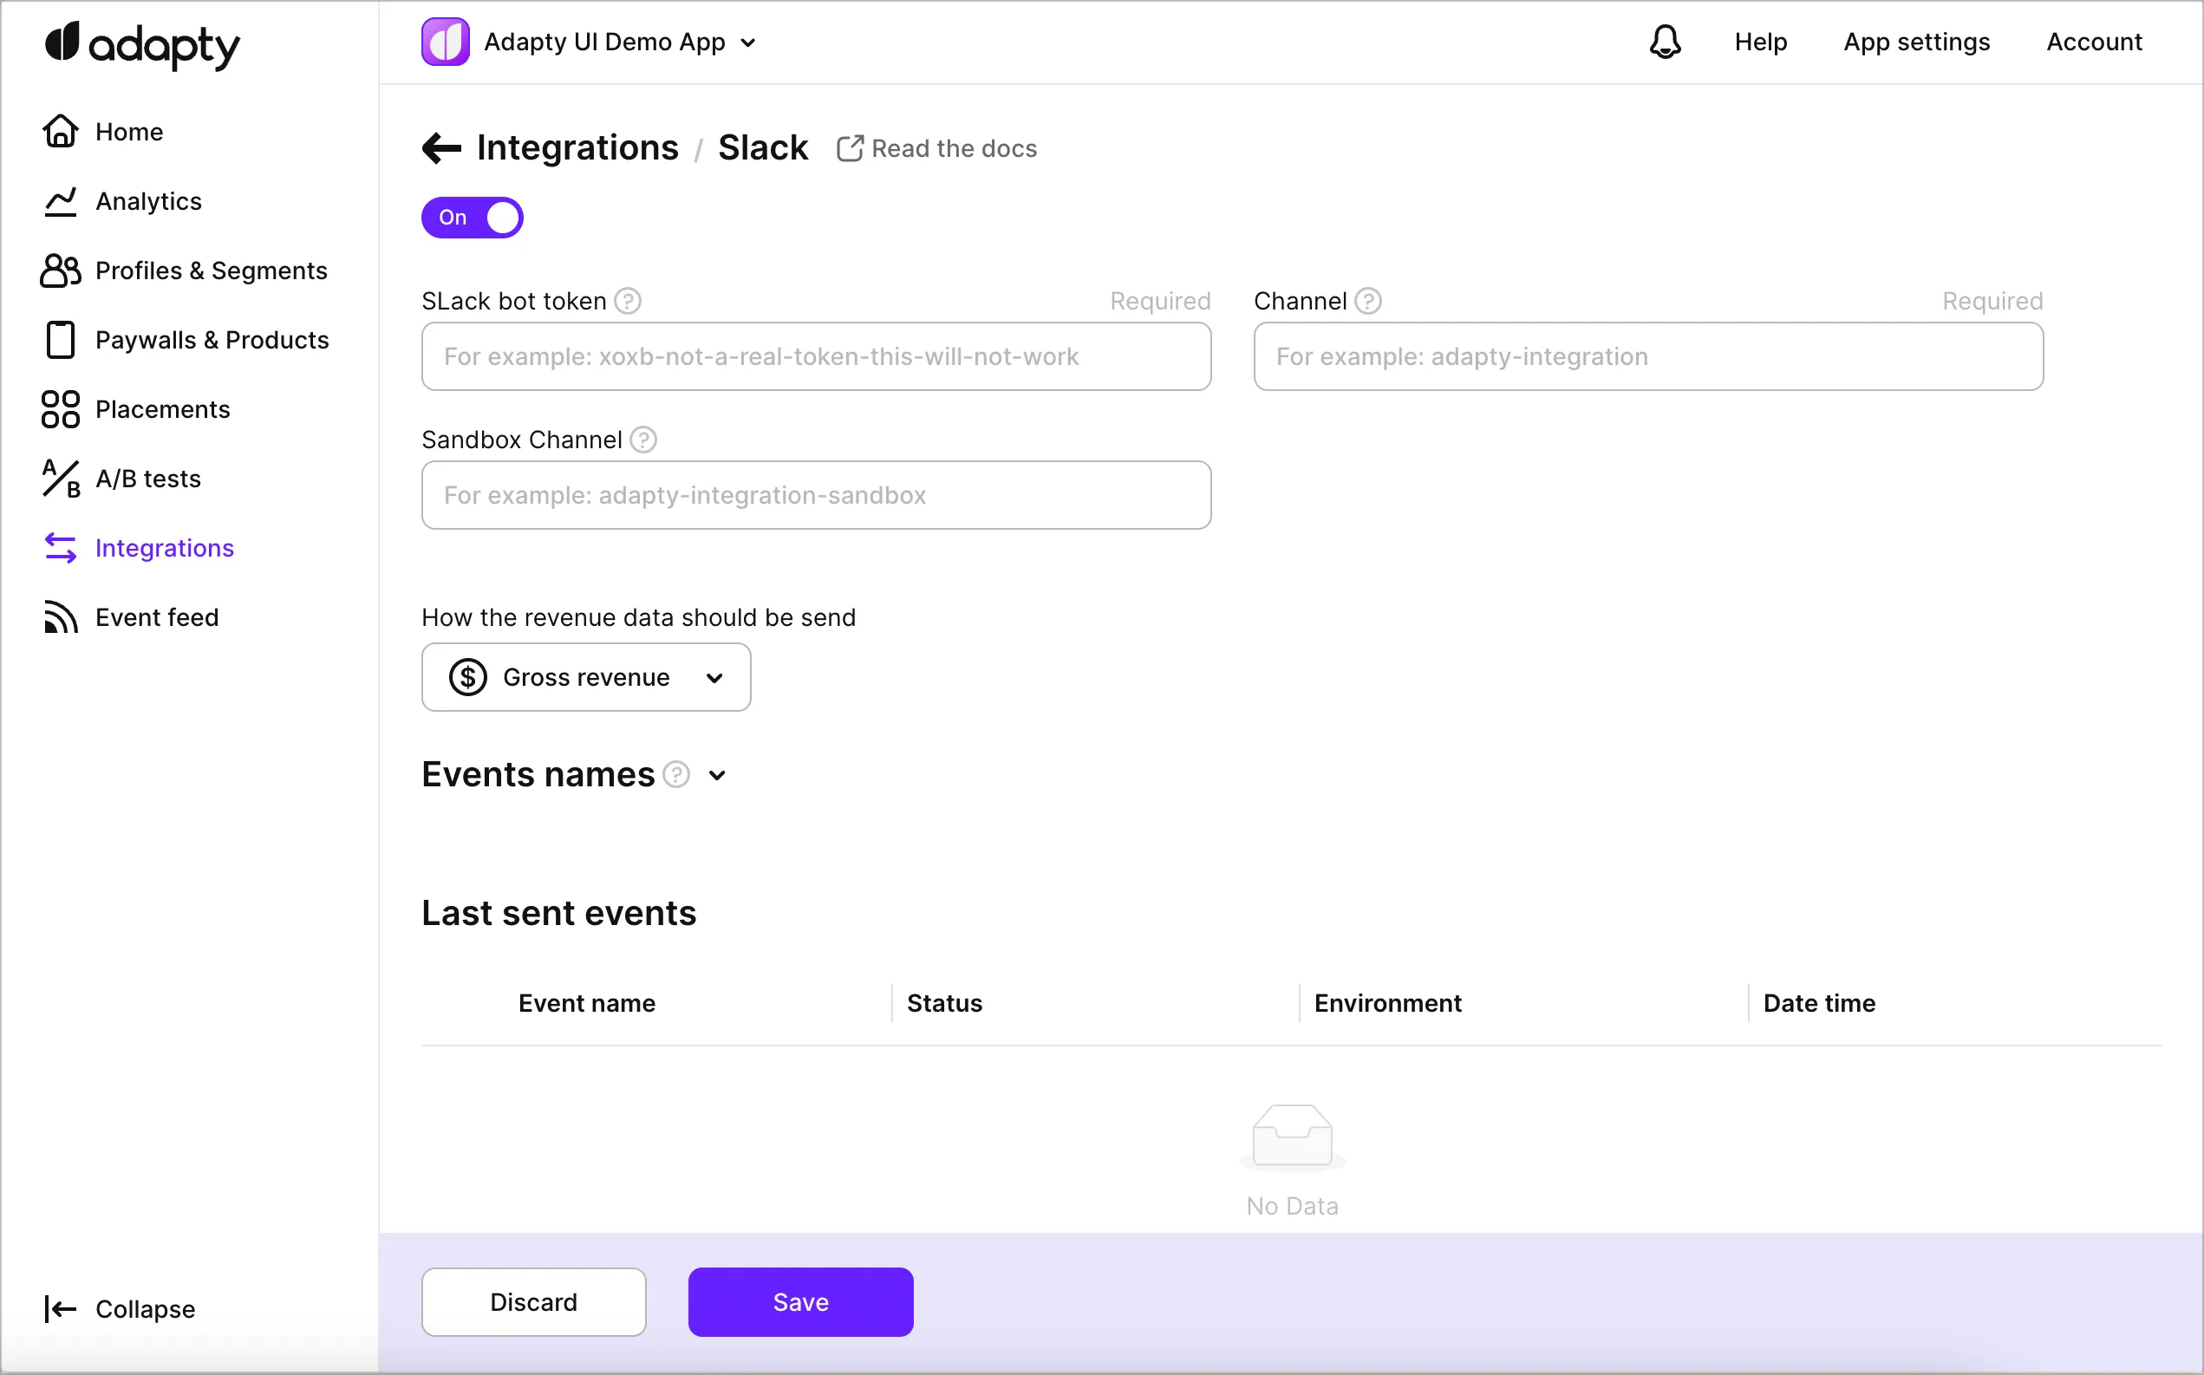Screen dimensions: 2204x1375
Task: Click the notifications bell icon
Action: pos(1665,42)
